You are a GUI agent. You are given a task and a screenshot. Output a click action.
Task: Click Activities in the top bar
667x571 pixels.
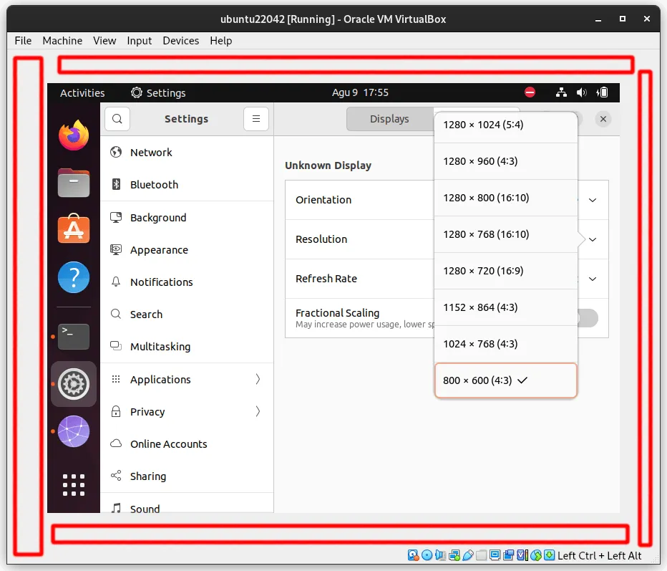pos(82,93)
